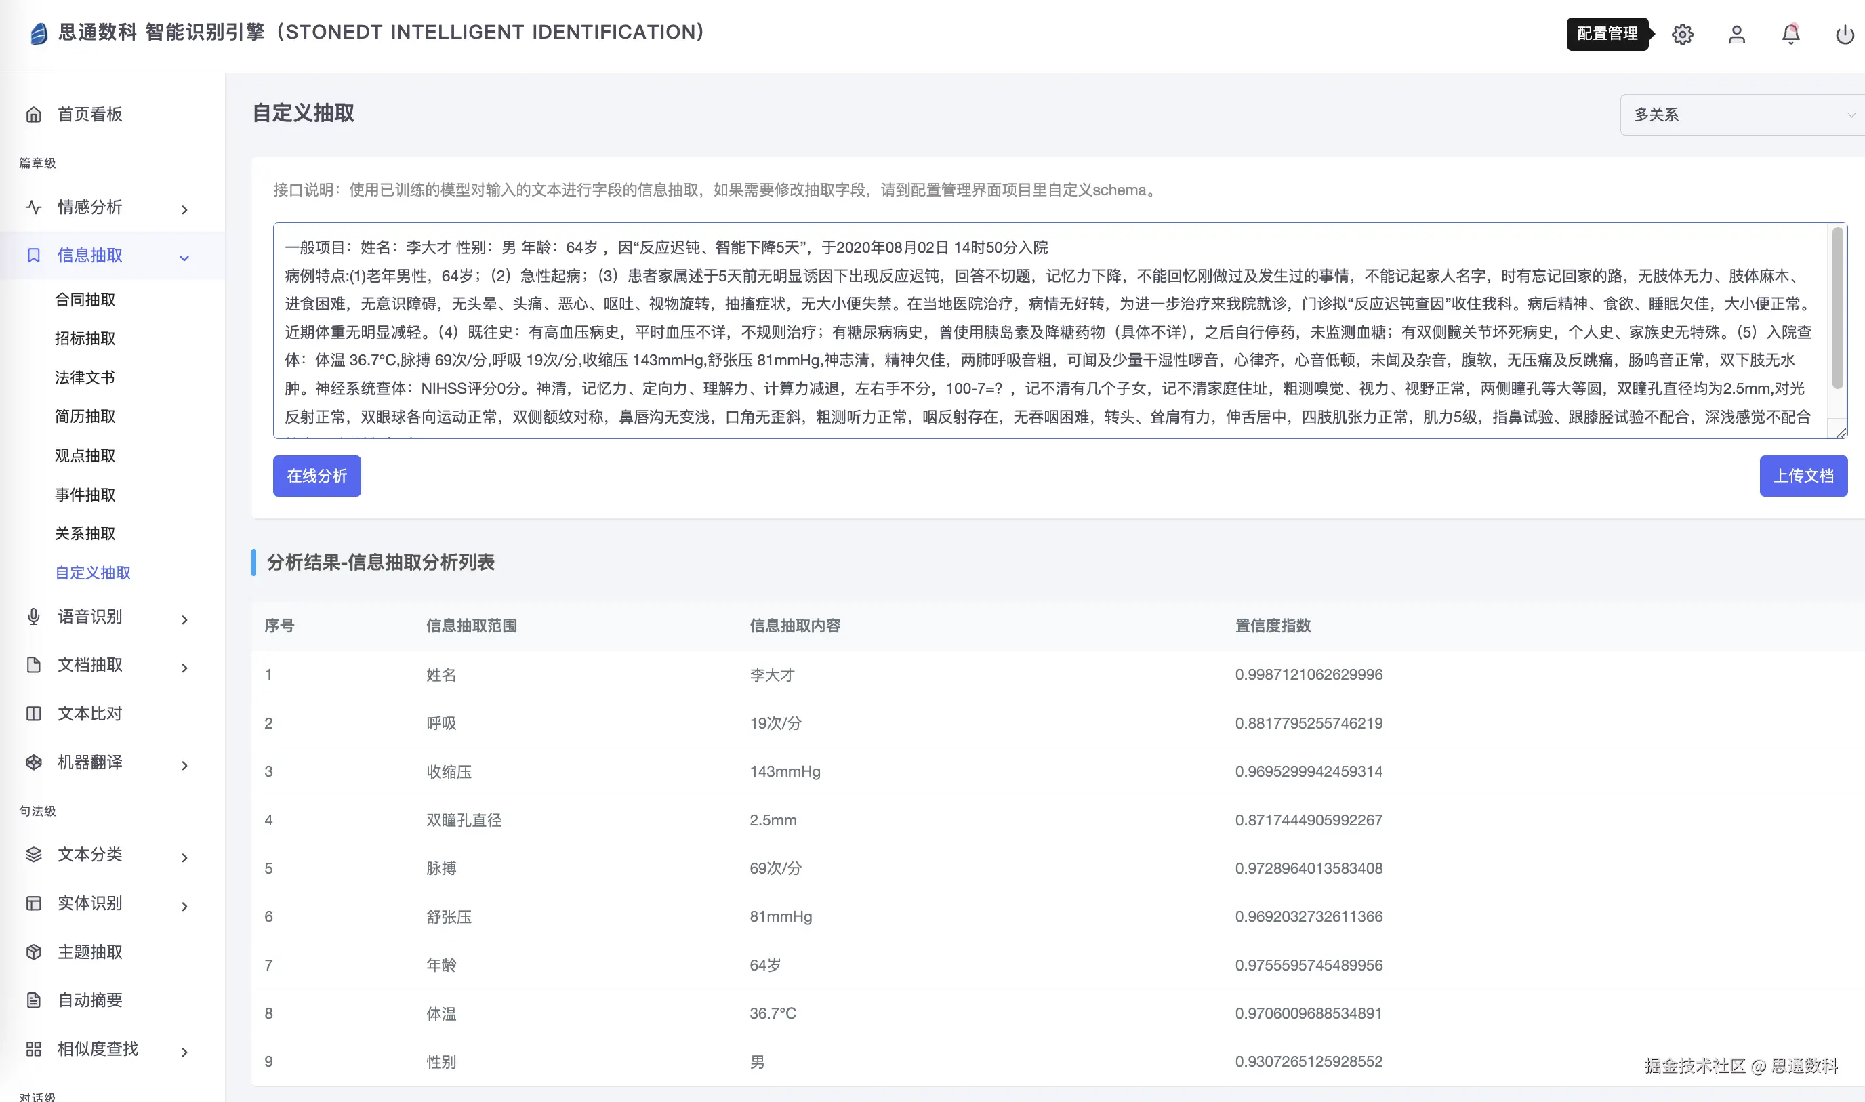The image size is (1865, 1102).
Task: Collapse the 信息抽取 menu chevron
Action: pos(184,257)
